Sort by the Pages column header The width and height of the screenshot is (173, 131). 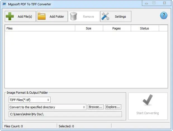117,28
